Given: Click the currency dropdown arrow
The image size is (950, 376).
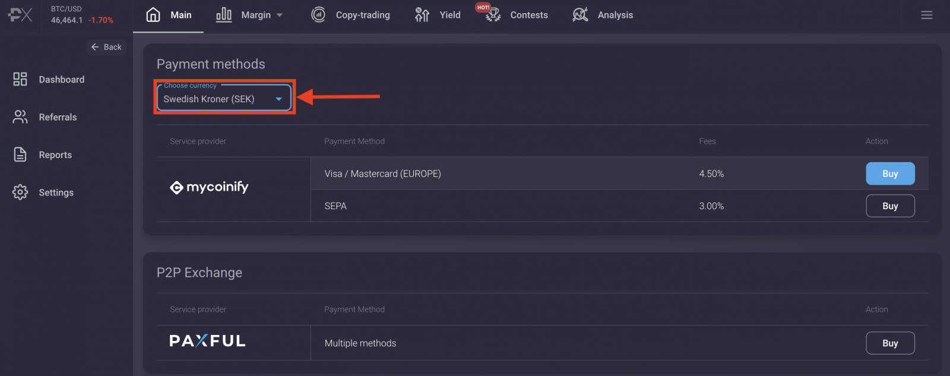Looking at the screenshot, I should (x=278, y=99).
